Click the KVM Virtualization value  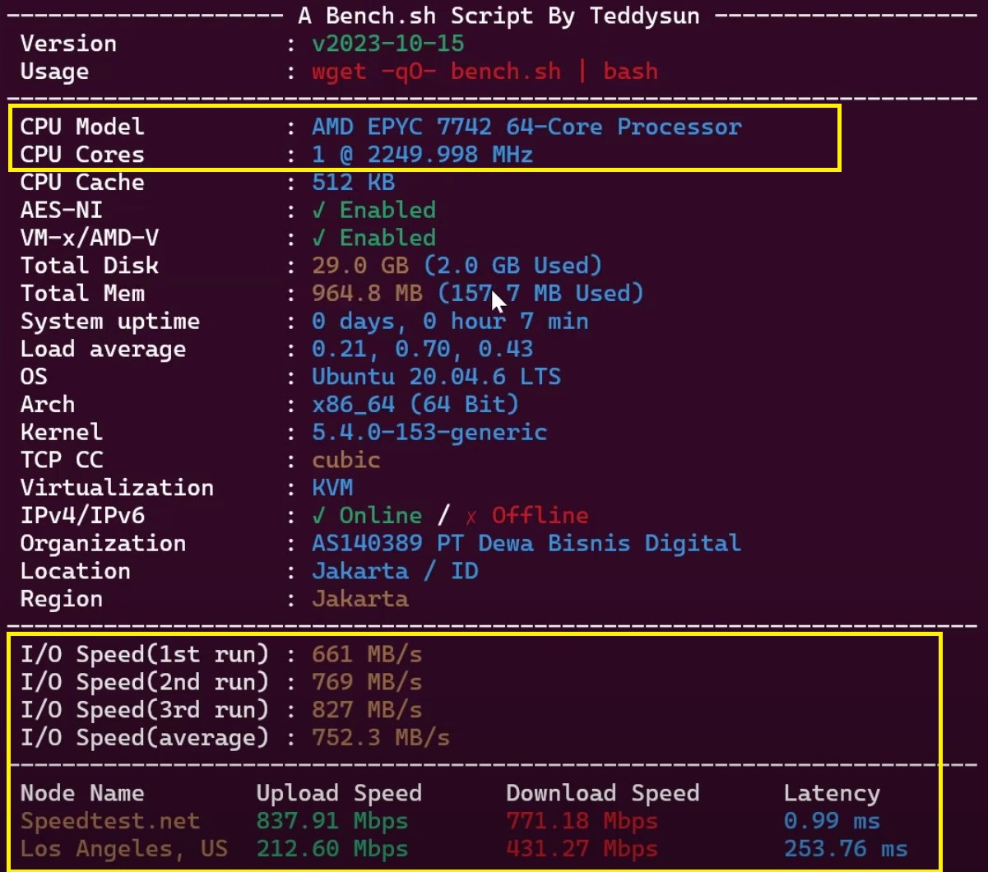[332, 488]
